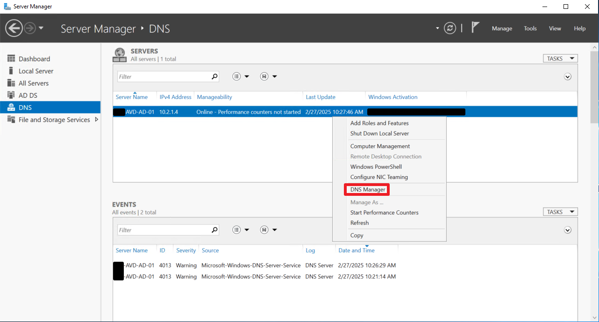The image size is (599, 322).
Task: Click the Local Server icon
Action: tap(11, 71)
